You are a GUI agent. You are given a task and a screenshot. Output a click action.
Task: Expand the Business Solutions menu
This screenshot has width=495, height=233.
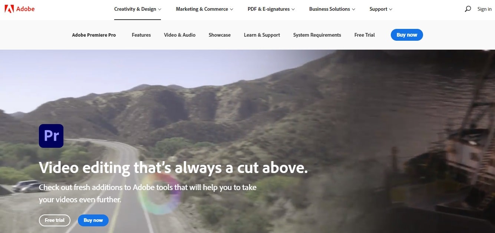tap(332, 9)
